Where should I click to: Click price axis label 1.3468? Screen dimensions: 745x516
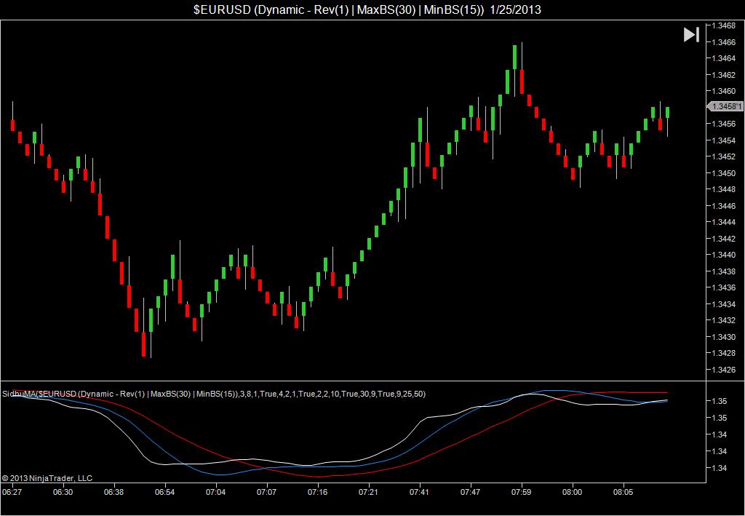pos(724,25)
